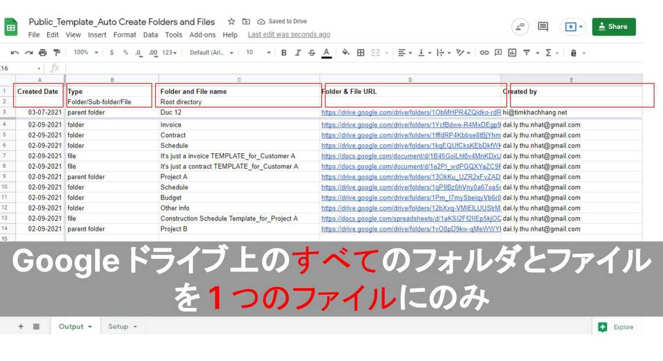Open the Add-ons menu
Screen dimensions: 663x361
[x=202, y=35]
